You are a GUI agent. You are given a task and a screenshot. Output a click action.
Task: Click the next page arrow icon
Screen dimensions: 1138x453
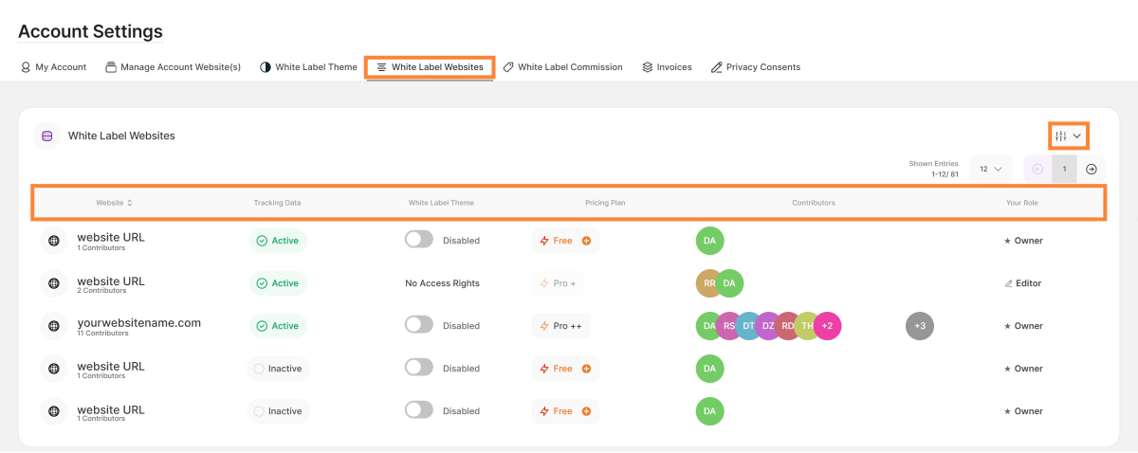[1092, 170]
